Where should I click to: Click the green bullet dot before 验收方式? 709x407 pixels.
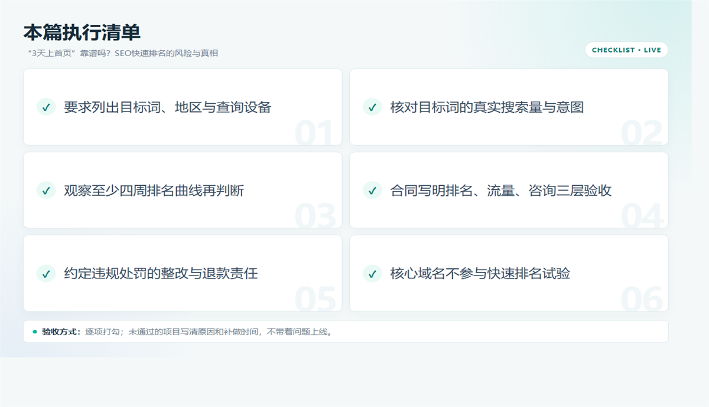(35, 331)
